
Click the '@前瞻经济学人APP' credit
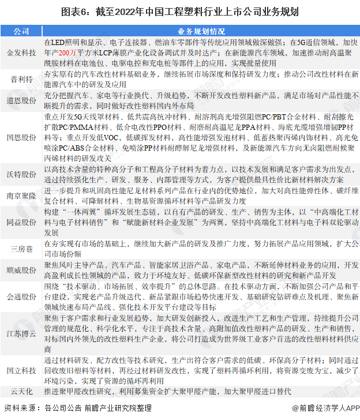[326, 408]
